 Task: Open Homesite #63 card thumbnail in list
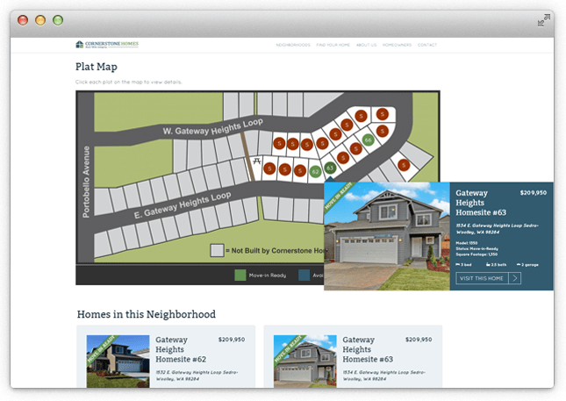tap(305, 362)
